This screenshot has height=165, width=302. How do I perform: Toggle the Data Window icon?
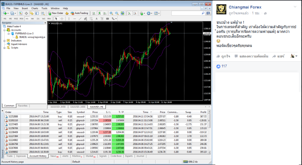click(26, 13)
